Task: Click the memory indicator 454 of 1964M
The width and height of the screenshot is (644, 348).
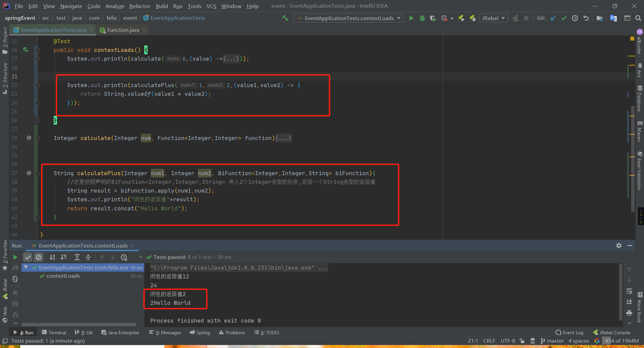Action: (622, 341)
